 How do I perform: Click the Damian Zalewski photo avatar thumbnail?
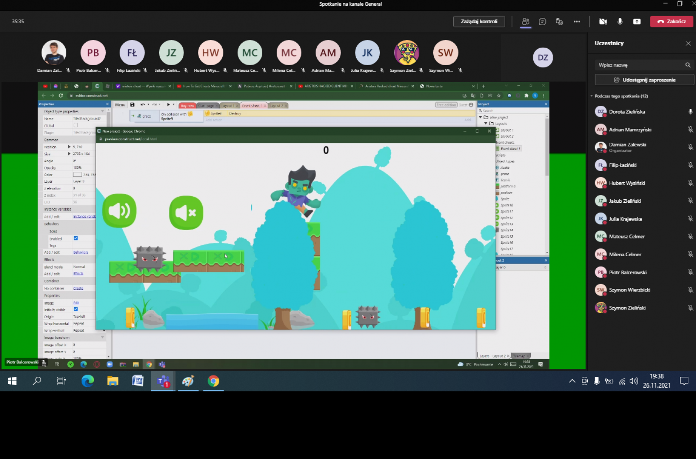click(x=54, y=53)
